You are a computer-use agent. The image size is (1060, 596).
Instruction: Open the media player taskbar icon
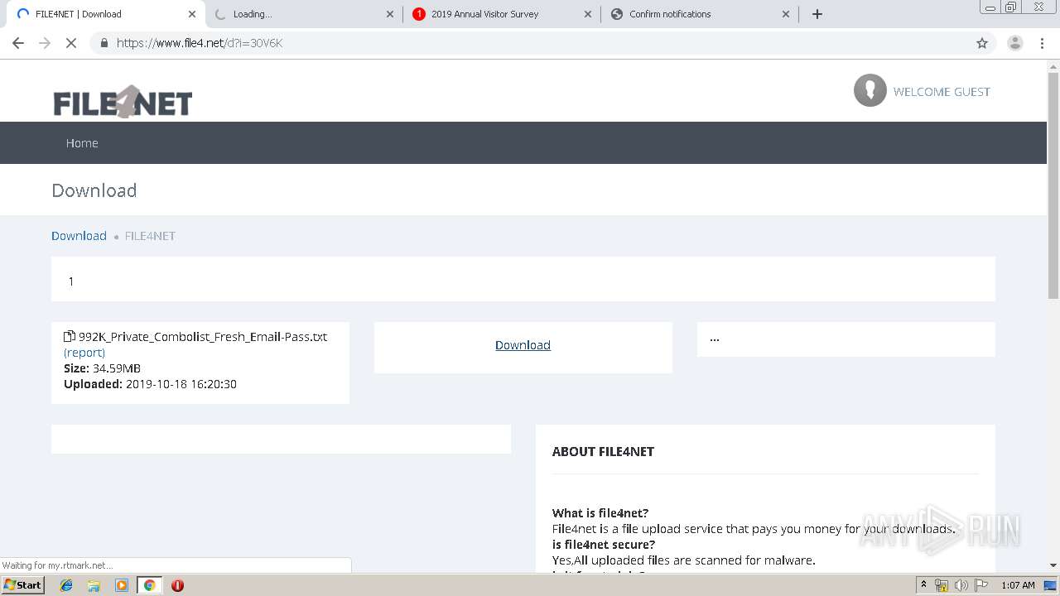(x=122, y=585)
